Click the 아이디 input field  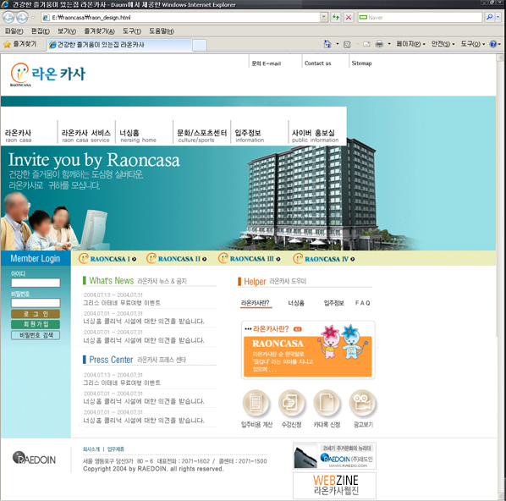pos(36,283)
